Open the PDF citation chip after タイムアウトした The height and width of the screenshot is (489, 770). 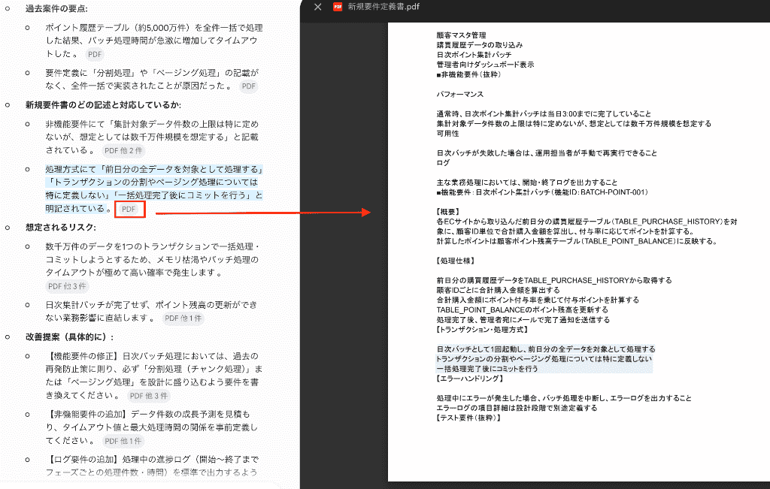95,54
